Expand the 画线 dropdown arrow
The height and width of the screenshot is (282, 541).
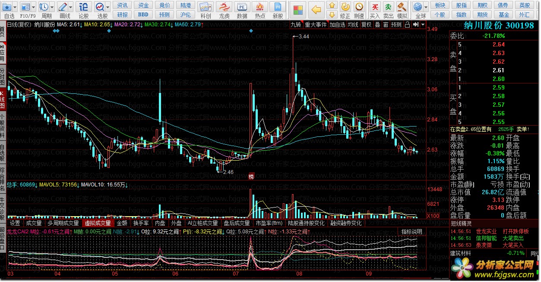(x=71, y=7)
